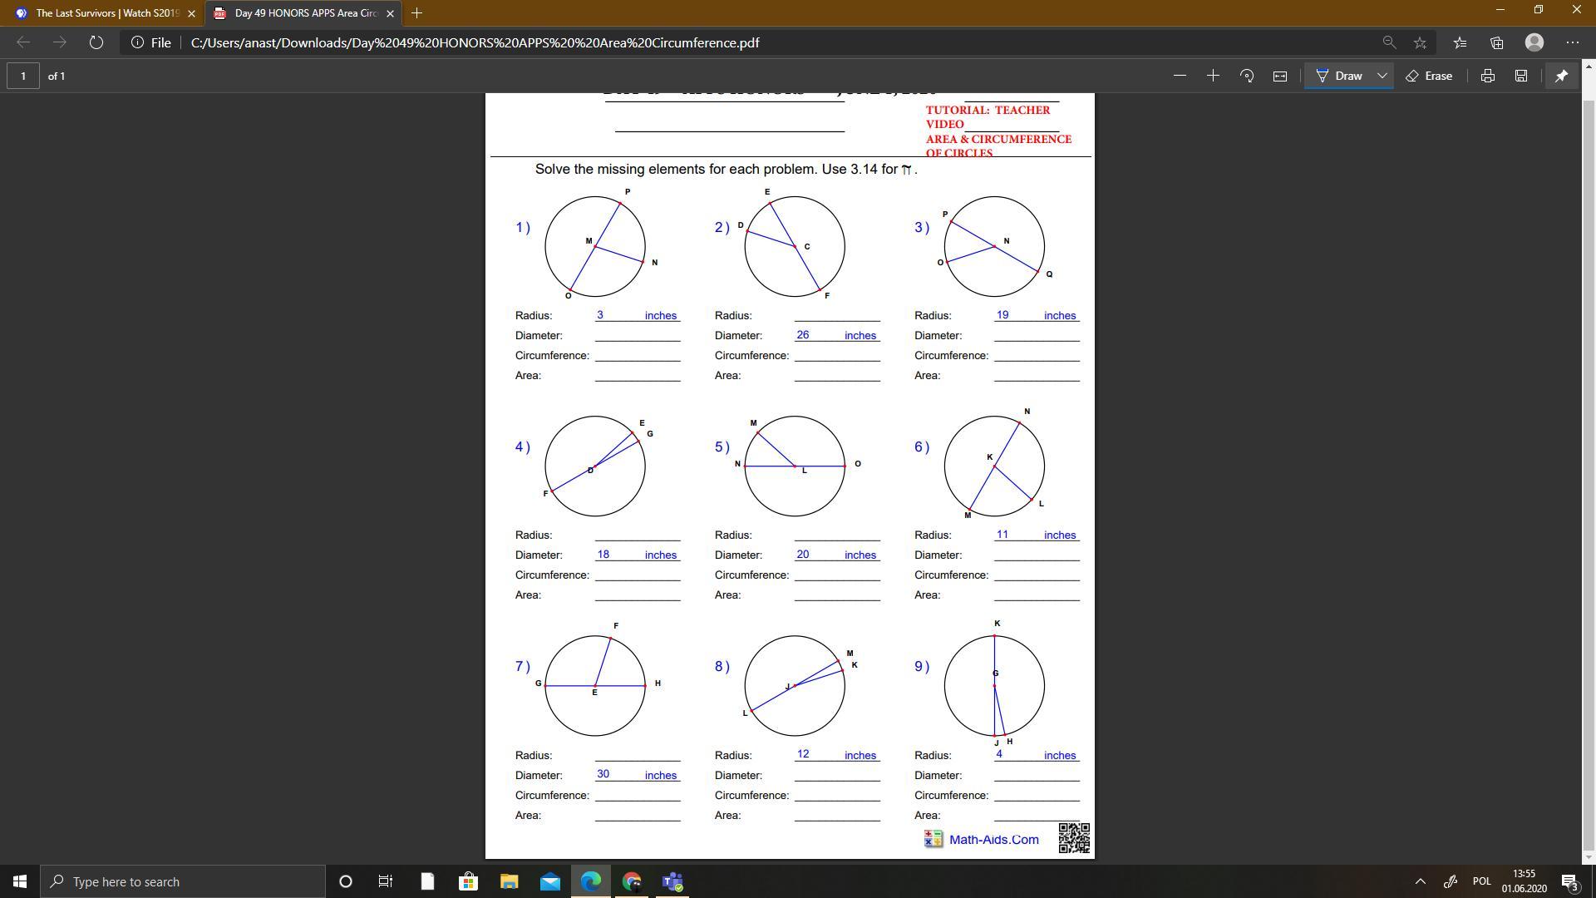Expand Draw tool options dropdown arrow
The width and height of the screenshot is (1596, 898).
tap(1382, 76)
